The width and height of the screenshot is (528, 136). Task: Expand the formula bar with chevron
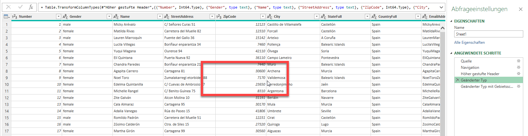(x=441, y=7)
